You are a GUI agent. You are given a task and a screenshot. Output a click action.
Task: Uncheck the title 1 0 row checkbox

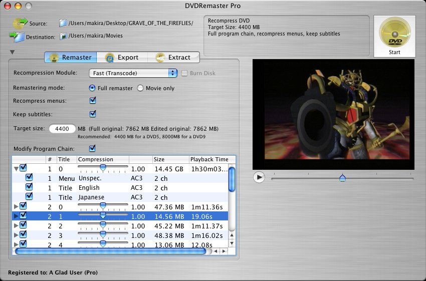click(x=24, y=168)
